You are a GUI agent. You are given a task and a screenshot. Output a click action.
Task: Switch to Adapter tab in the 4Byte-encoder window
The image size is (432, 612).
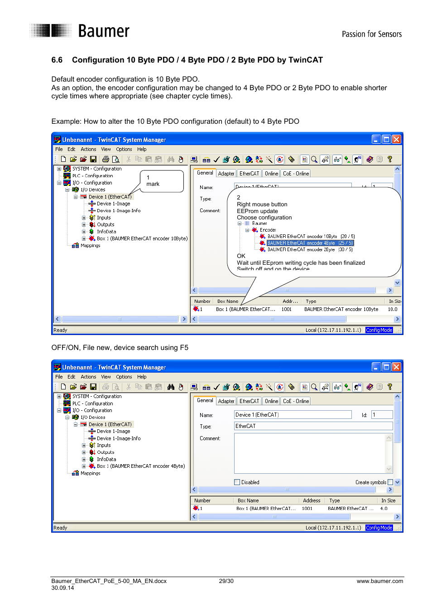[226, 401]
